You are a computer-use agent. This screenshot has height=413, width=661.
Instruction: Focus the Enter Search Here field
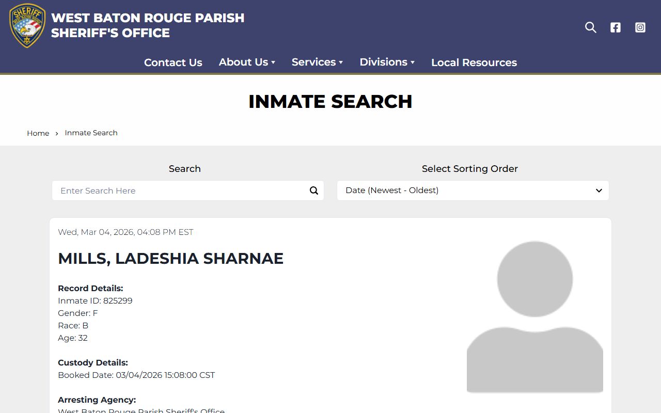coord(188,190)
